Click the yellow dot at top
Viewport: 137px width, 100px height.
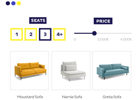(19, 3)
